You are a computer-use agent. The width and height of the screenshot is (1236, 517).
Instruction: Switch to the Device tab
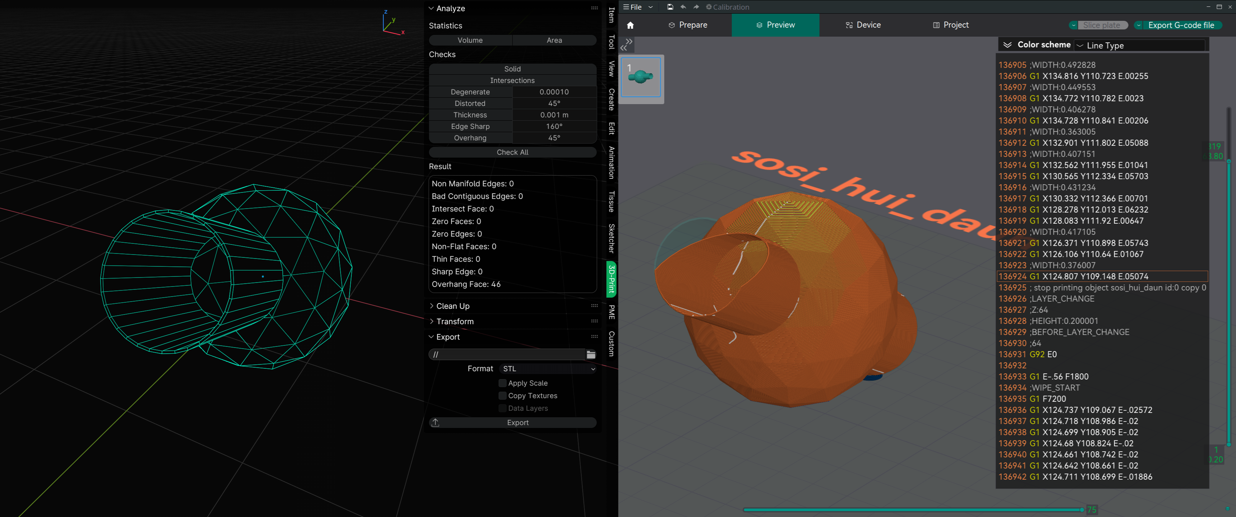[863, 25]
